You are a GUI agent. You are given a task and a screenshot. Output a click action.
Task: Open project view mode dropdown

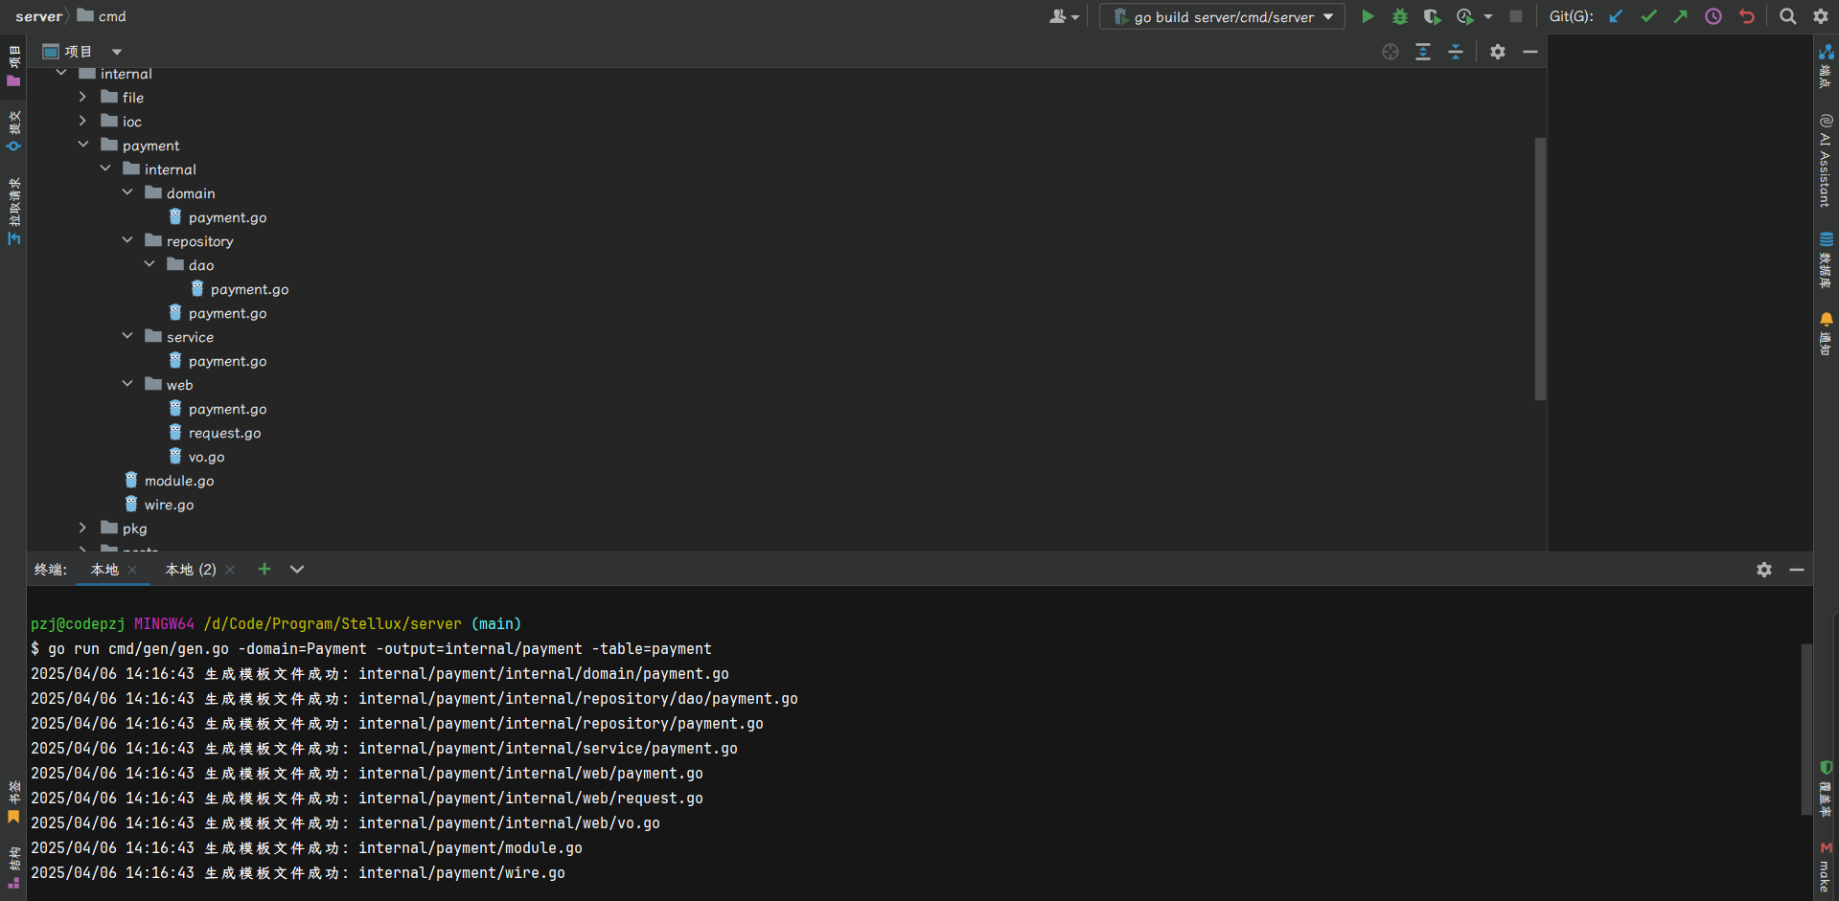[x=117, y=52]
